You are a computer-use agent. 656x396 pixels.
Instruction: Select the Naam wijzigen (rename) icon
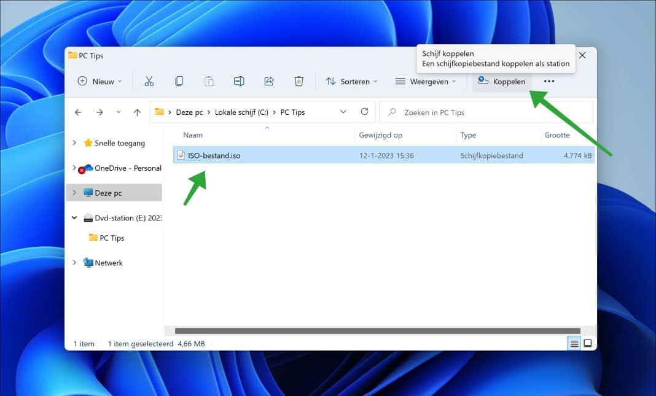tap(238, 81)
